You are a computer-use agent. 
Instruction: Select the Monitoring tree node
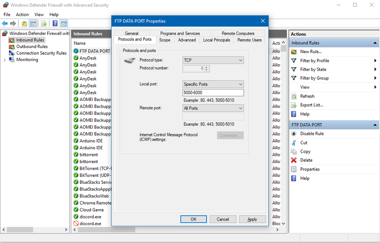27,60
